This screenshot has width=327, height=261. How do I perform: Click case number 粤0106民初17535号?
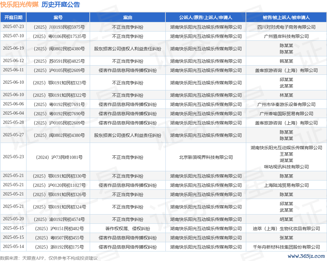[x=59, y=36]
